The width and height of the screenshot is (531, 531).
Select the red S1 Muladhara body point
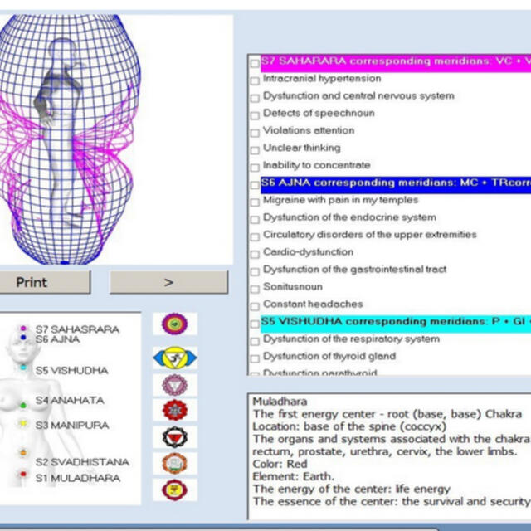click(23, 474)
